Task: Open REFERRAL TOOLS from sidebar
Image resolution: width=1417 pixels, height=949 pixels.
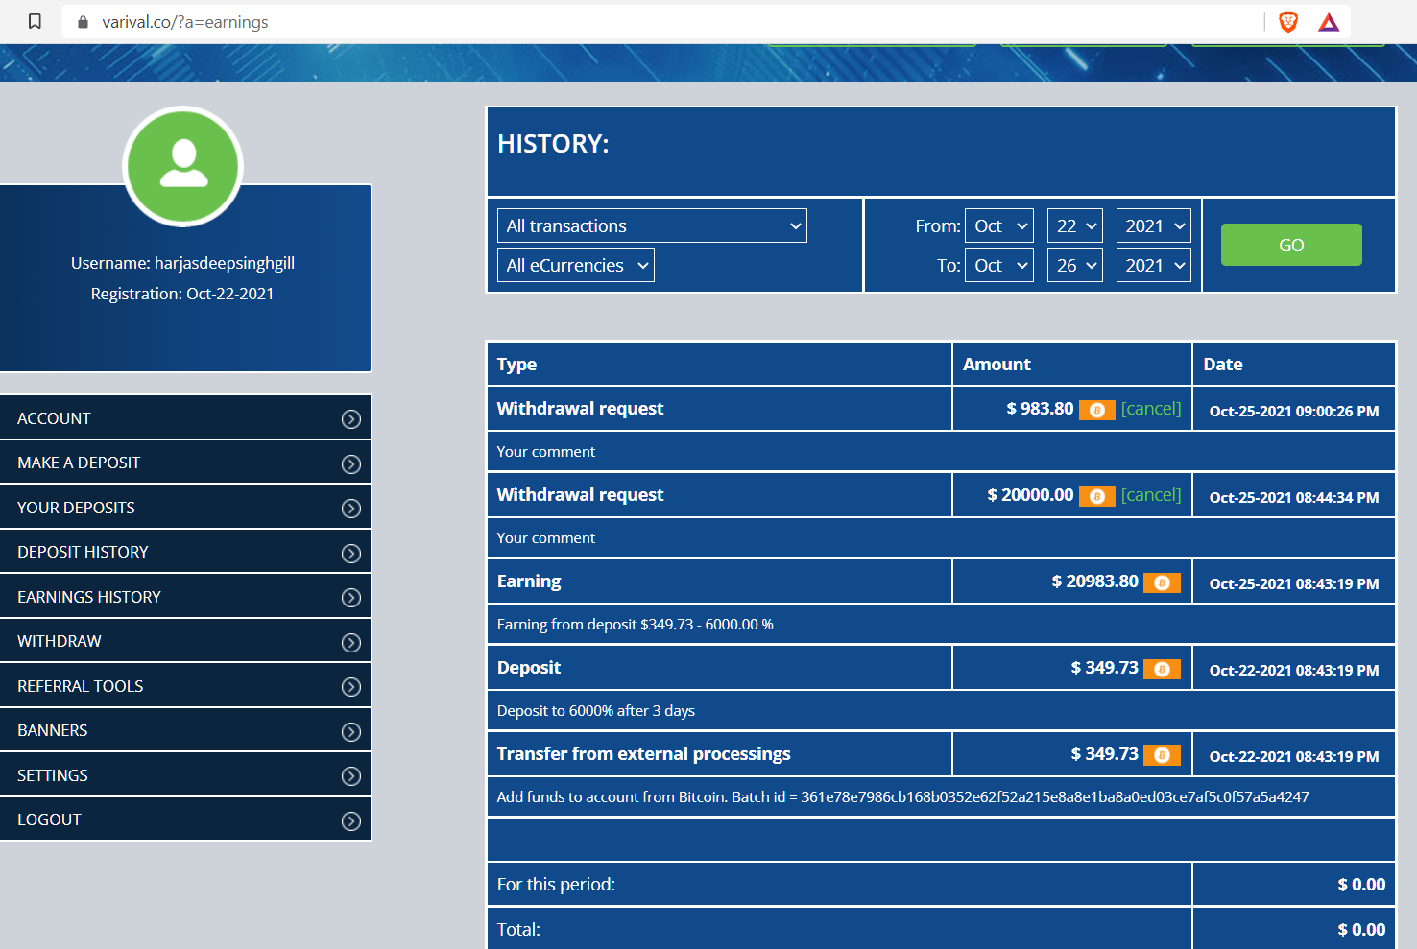Action: tap(81, 686)
